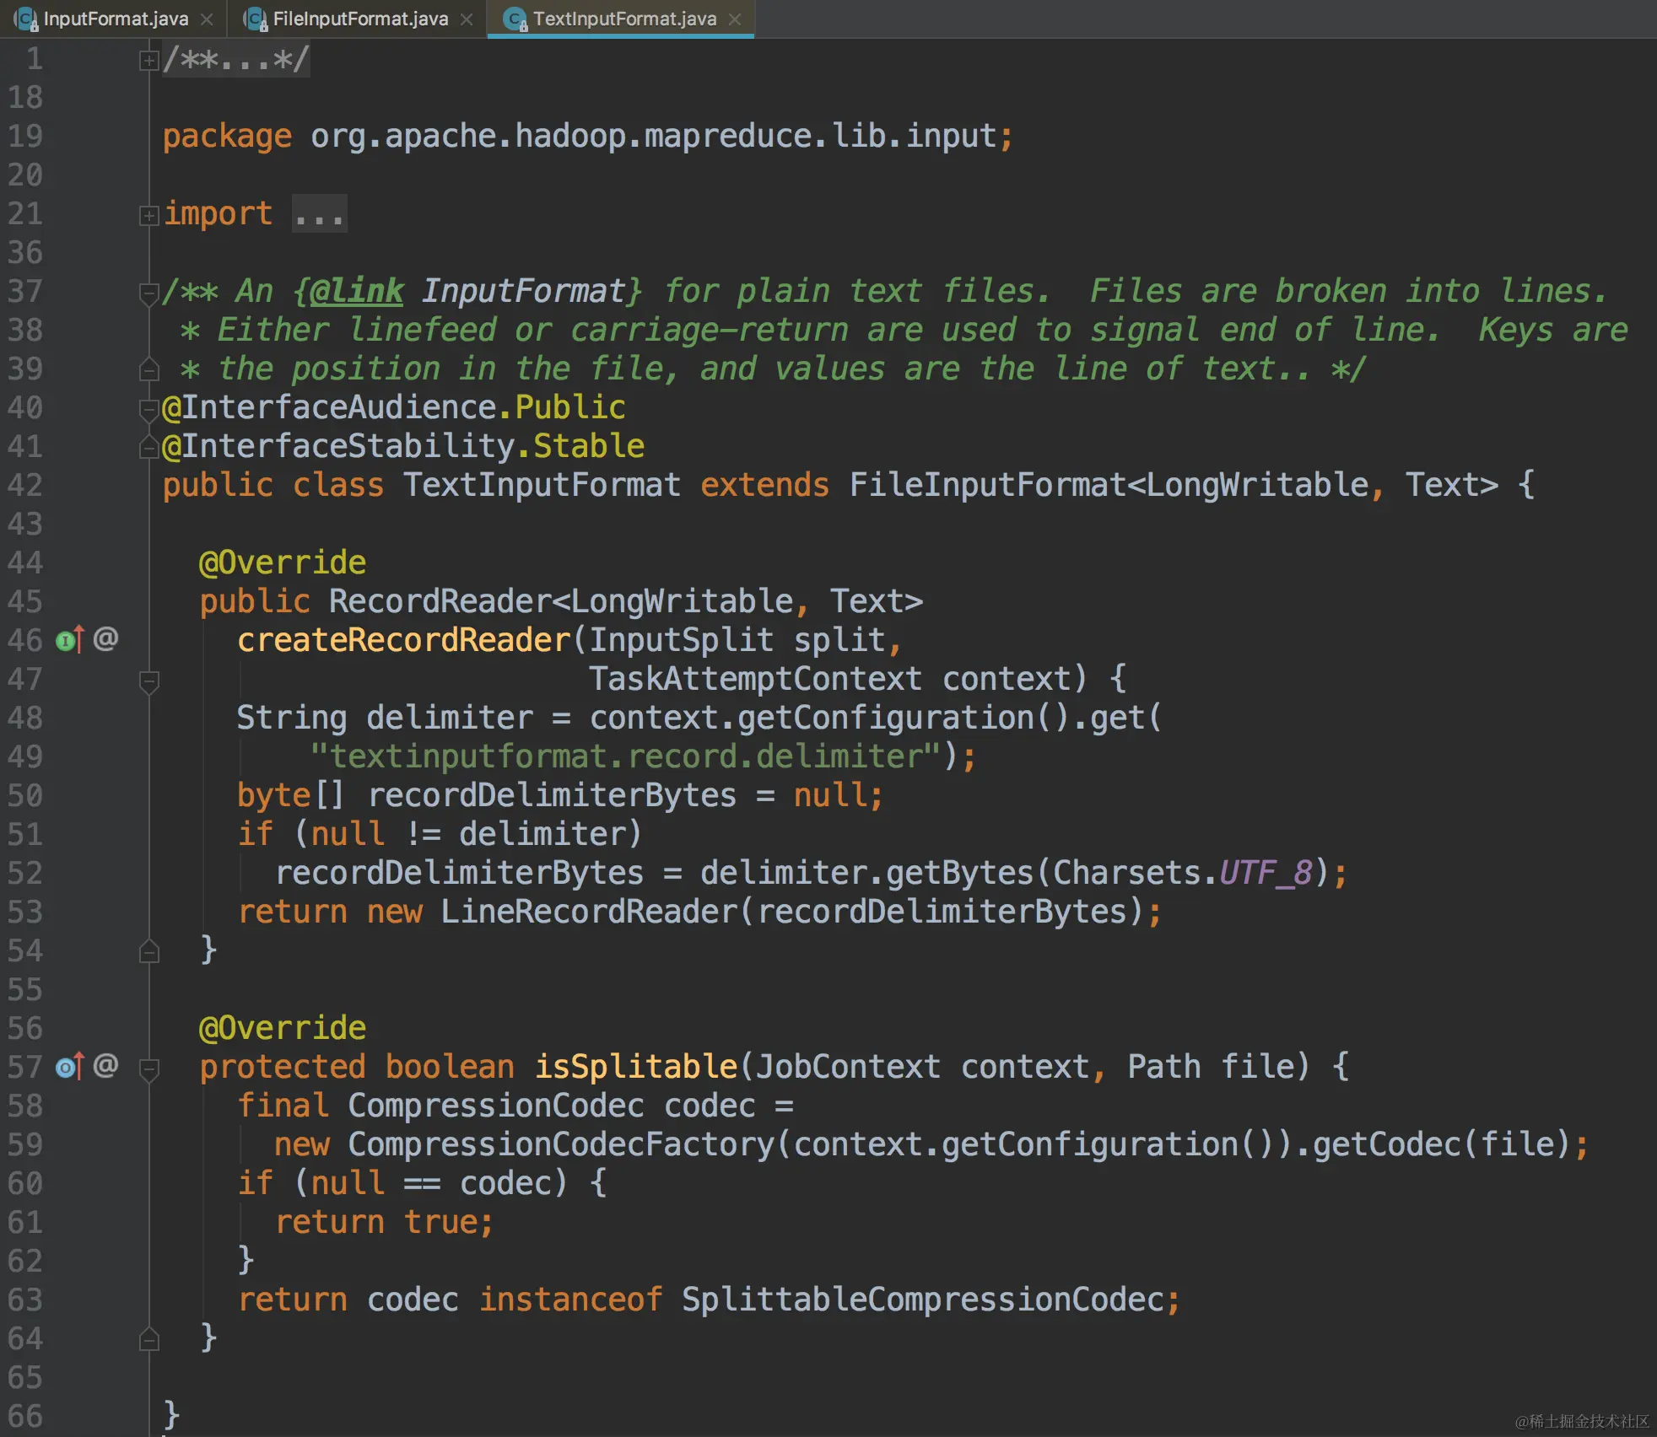The height and width of the screenshot is (1437, 1657).
Task: Click the class file icon on InputFormat.java tab
Action: click(x=26, y=19)
